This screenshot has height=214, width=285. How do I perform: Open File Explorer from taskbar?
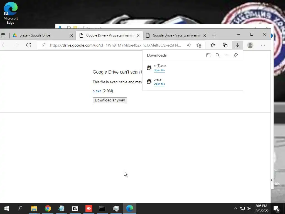[x=34, y=208]
